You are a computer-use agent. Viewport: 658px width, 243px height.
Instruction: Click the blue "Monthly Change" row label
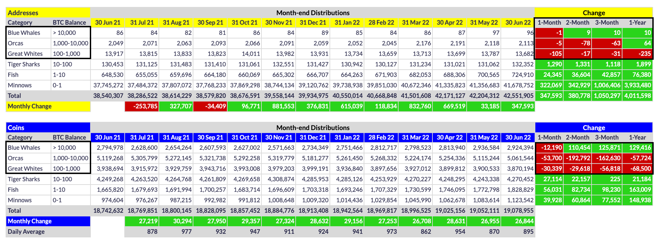(48, 221)
